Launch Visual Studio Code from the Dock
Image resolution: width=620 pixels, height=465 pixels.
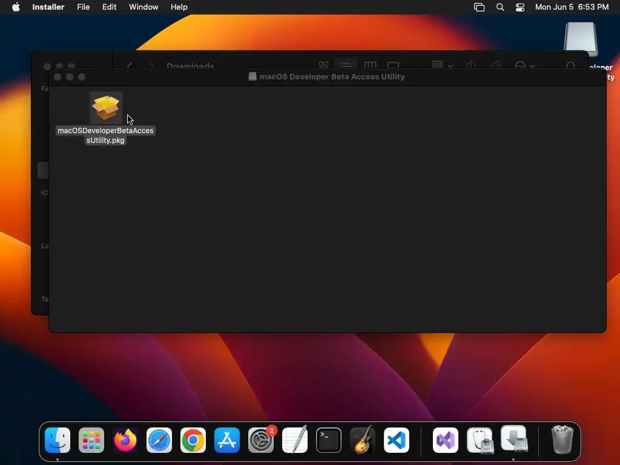pyautogui.click(x=396, y=440)
